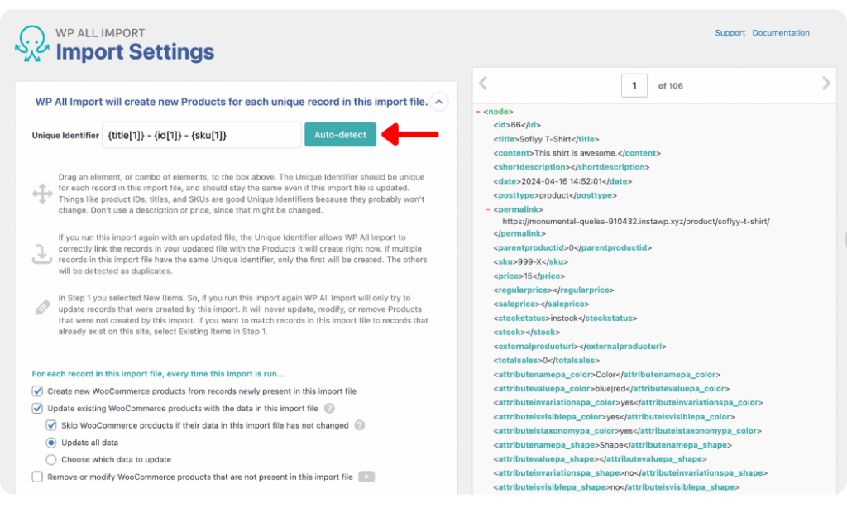Click the attributeistaxonomypa_color tag

(627, 431)
